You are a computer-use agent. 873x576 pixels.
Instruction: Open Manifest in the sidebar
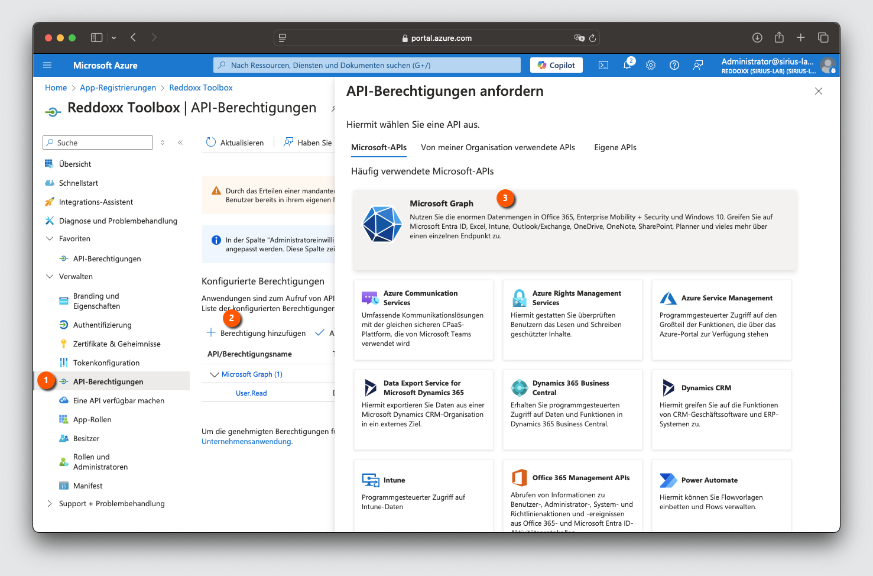pos(87,486)
